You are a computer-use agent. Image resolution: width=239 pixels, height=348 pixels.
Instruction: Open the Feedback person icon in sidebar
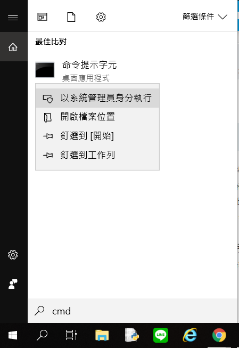(13, 284)
